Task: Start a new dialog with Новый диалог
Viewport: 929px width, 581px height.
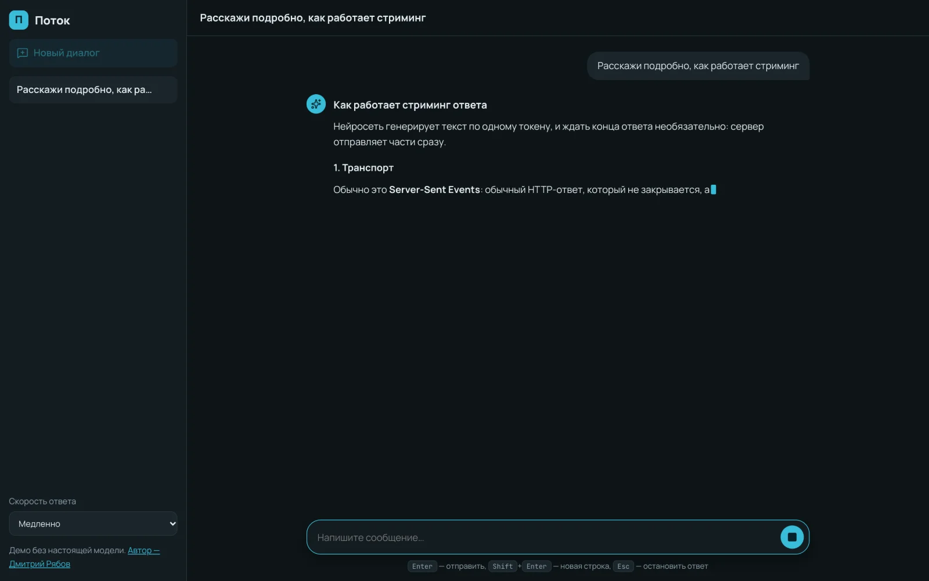Action: pyautogui.click(x=93, y=53)
